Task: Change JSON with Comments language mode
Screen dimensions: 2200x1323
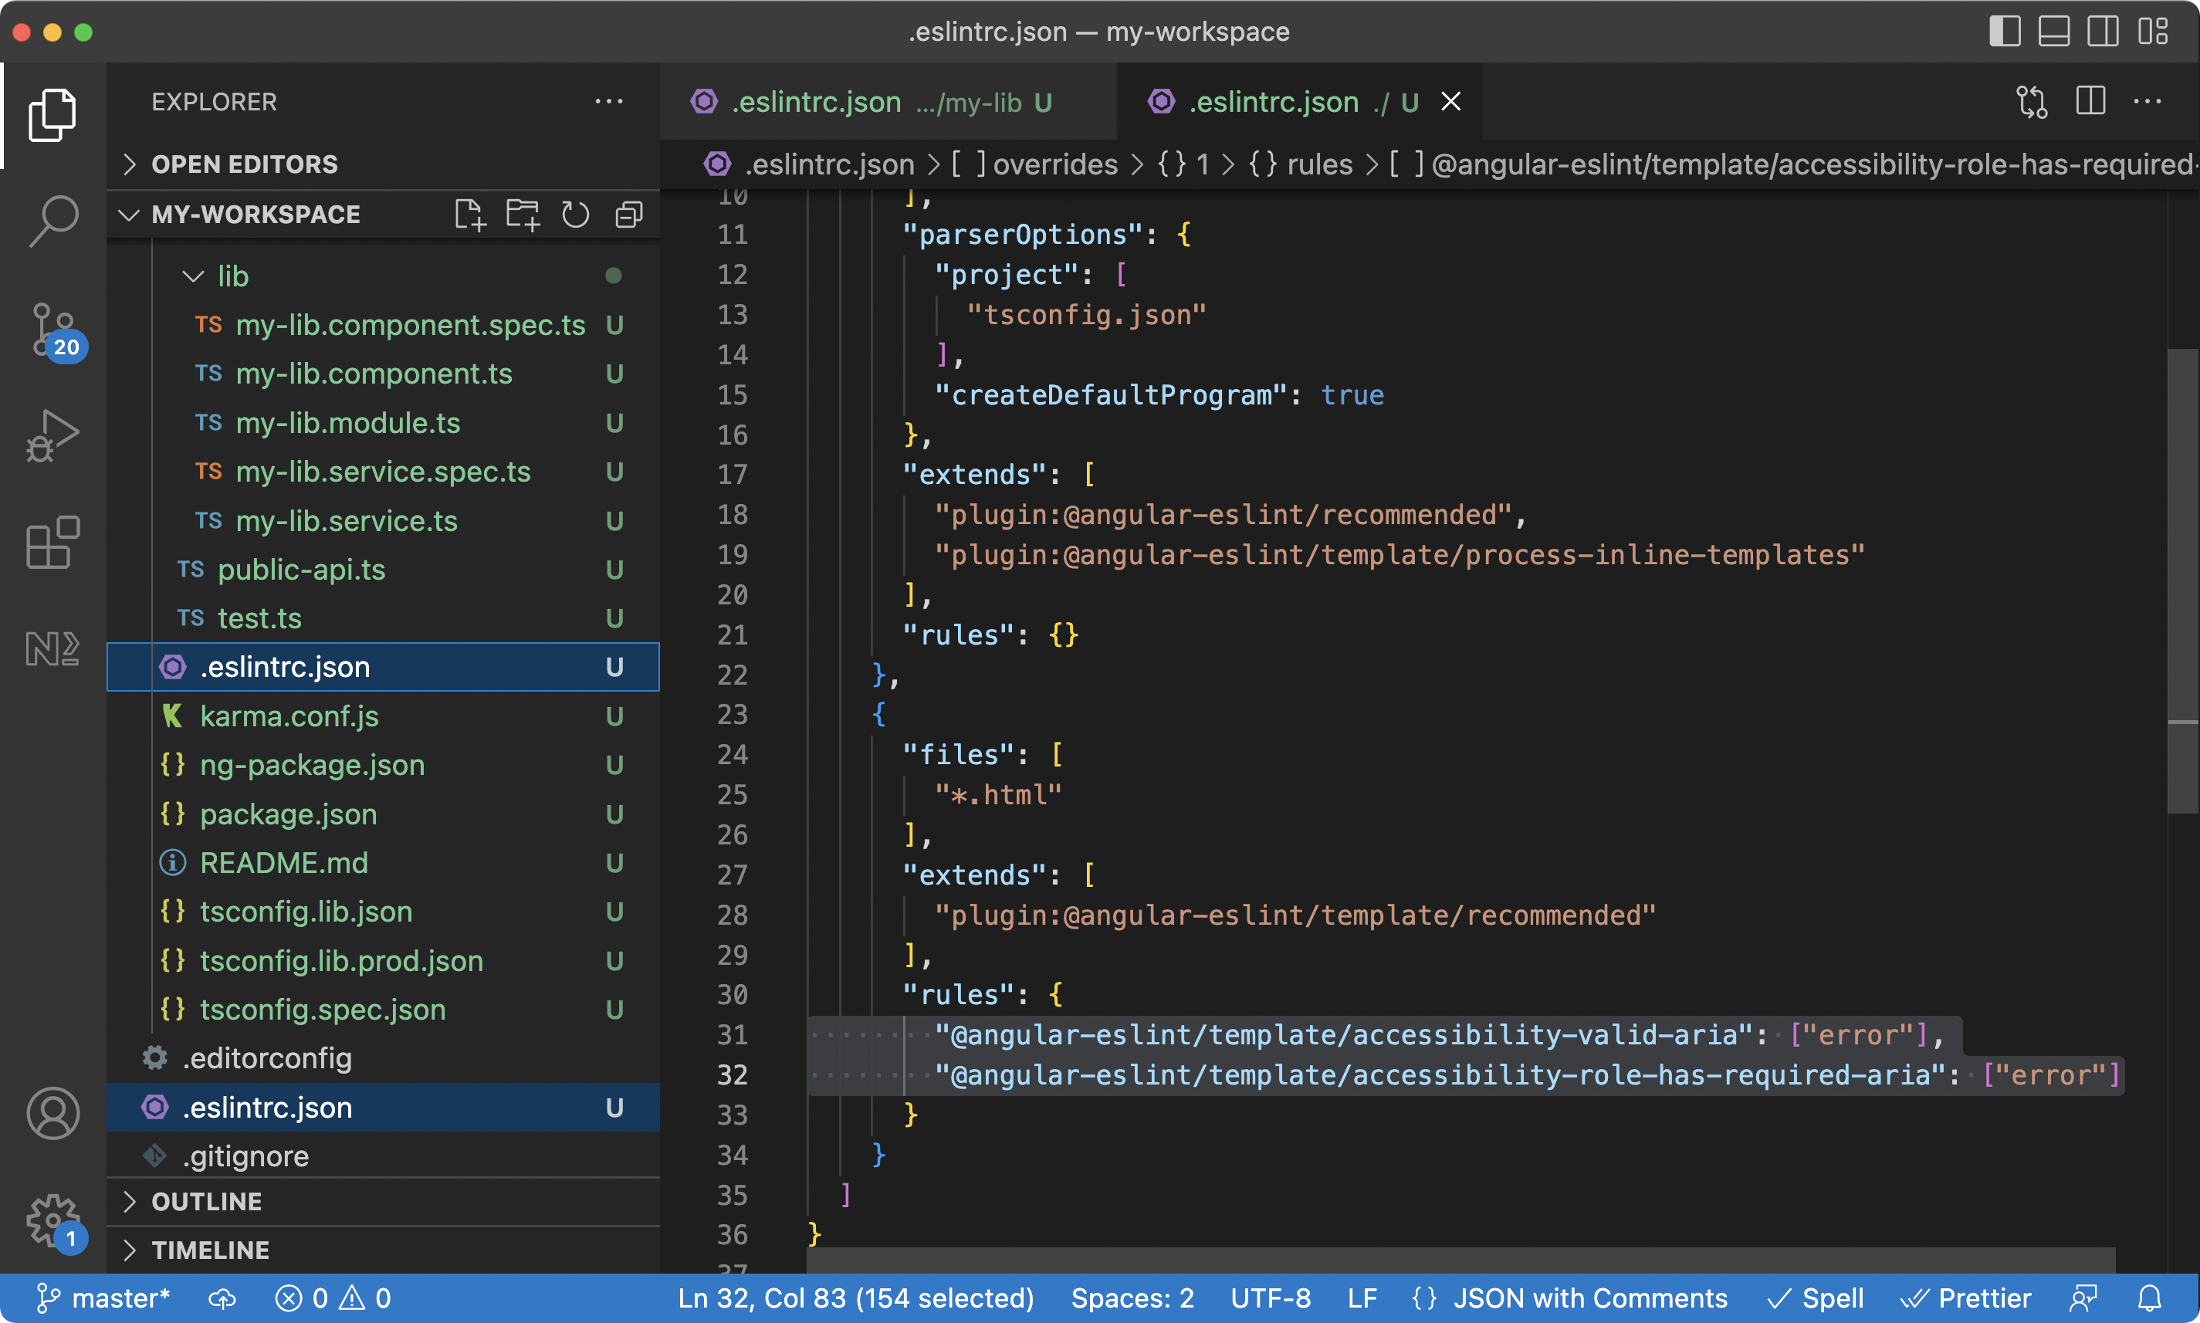Action: click(1589, 1298)
